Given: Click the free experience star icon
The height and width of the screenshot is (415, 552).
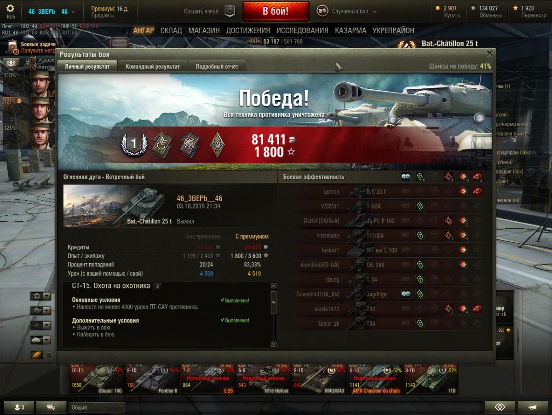Looking at the screenshot, I should pos(516,8).
